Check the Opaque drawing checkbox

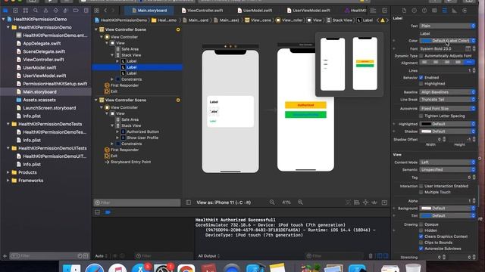421,224
